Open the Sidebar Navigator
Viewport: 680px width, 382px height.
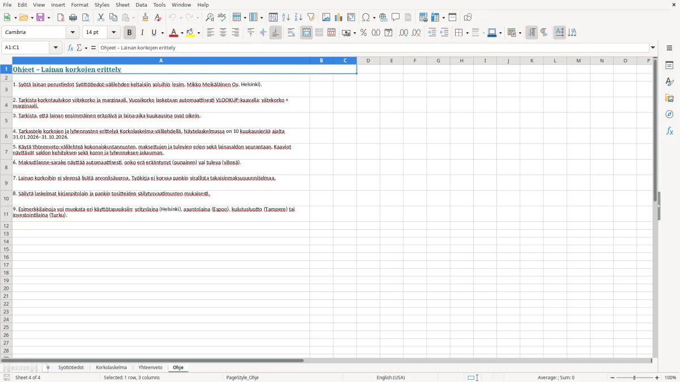point(669,114)
